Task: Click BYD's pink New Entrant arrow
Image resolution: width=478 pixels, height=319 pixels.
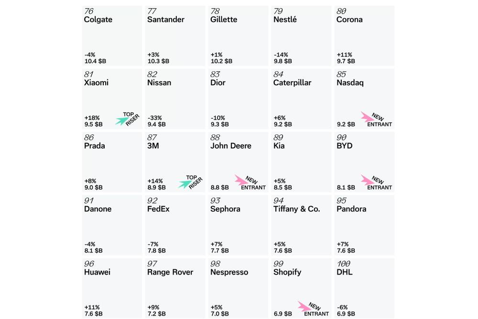Action: point(367,180)
